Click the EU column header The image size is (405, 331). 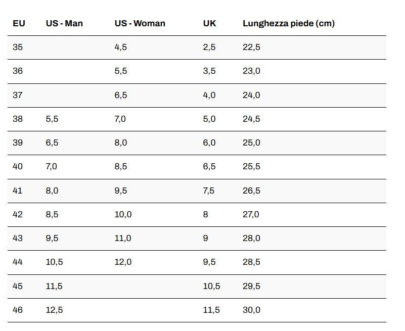point(19,23)
